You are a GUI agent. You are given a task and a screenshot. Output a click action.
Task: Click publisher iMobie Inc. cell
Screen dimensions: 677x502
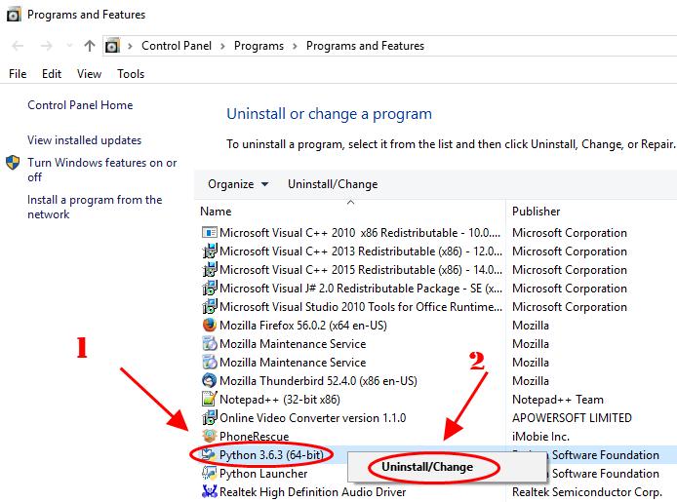pyautogui.click(x=540, y=437)
